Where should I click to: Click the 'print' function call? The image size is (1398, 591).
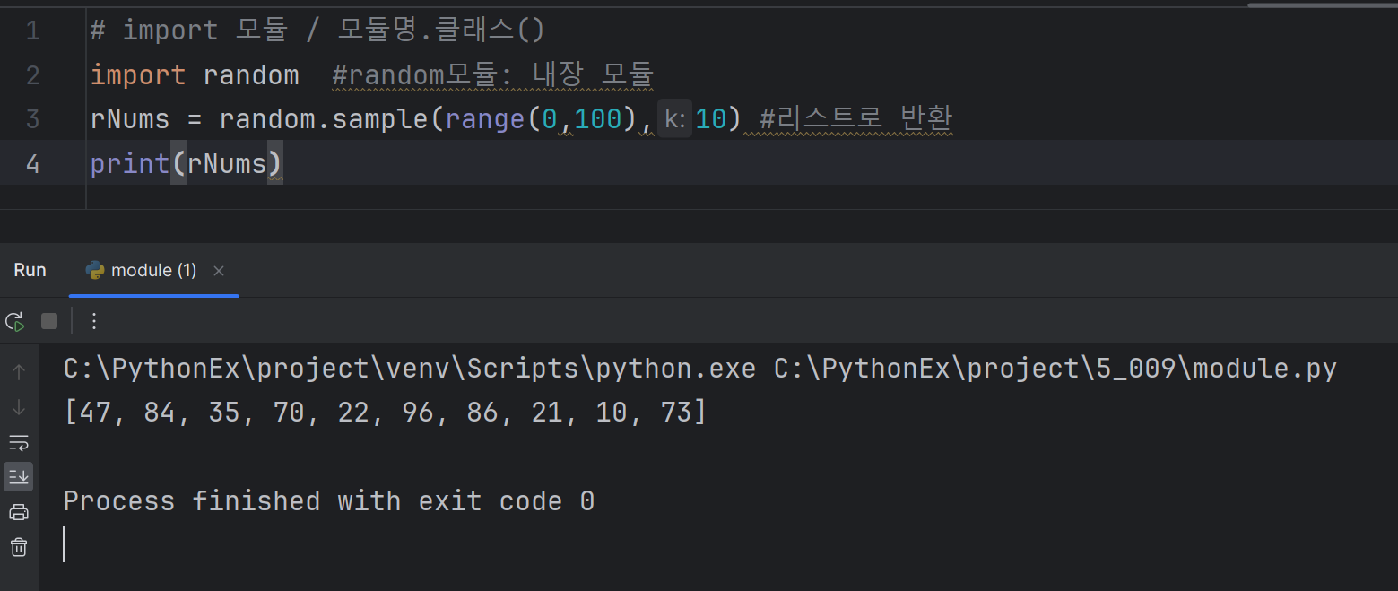[x=130, y=164]
